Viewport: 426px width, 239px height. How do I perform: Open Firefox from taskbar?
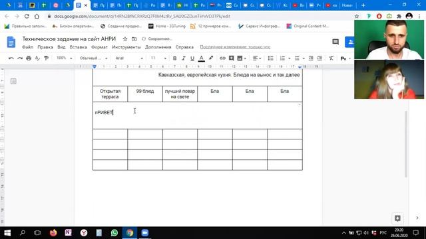[x=53, y=233]
